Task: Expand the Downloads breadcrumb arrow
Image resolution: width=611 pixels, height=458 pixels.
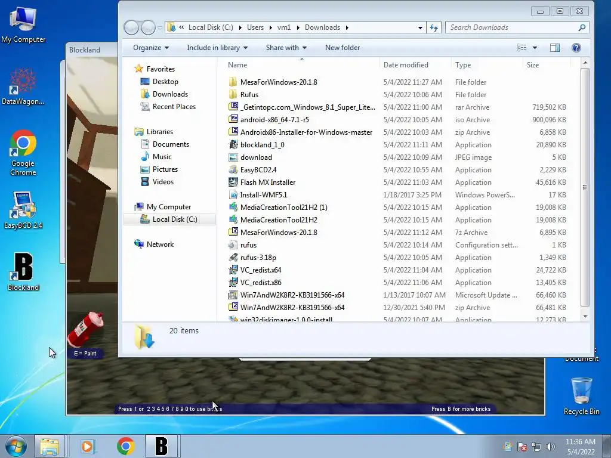Action: click(347, 27)
